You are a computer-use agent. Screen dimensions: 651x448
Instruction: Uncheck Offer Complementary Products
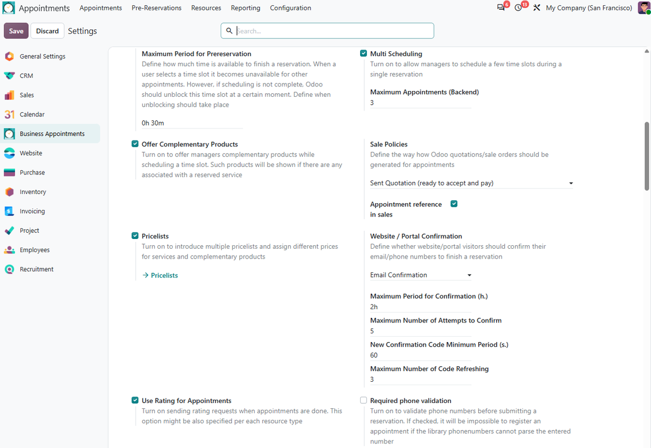[x=135, y=144]
